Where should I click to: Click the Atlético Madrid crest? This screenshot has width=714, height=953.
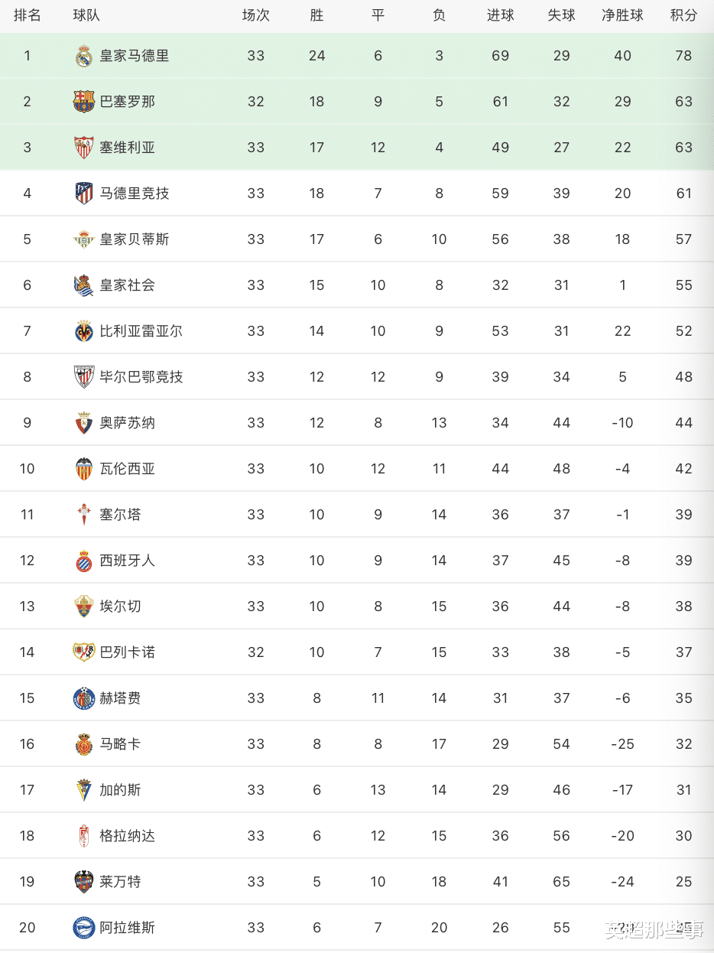tap(84, 194)
